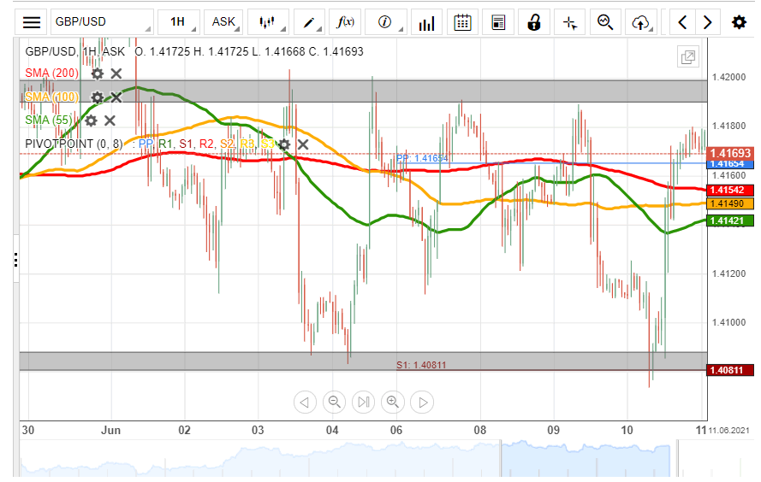
Task: Click the bottom timeline overview navigator
Action: pyautogui.click(x=360, y=460)
